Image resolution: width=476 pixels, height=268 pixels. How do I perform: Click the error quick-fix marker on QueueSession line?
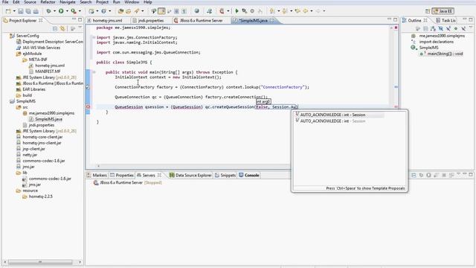click(x=88, y=107)
